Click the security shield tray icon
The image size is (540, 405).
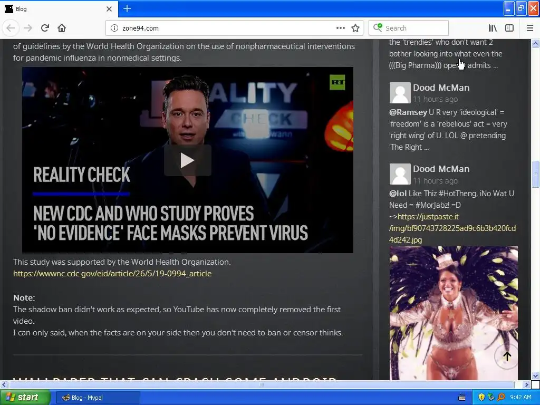tap(481, 398)
